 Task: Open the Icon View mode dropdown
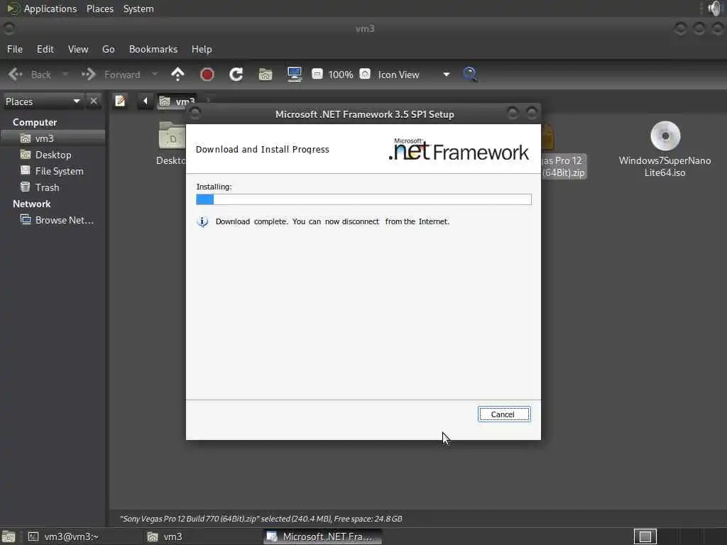click(x=414, y=75)
